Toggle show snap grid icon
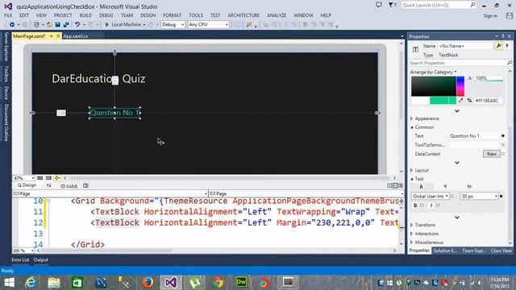 [40, 178]
